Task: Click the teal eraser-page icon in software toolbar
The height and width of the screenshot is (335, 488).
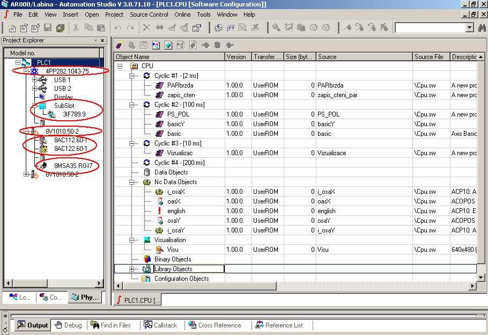Action: coord(168,46)
